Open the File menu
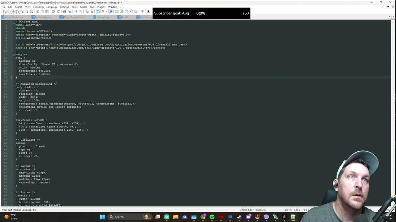Image resolution: width=396 pixels, height=222 pixels. 3,7
